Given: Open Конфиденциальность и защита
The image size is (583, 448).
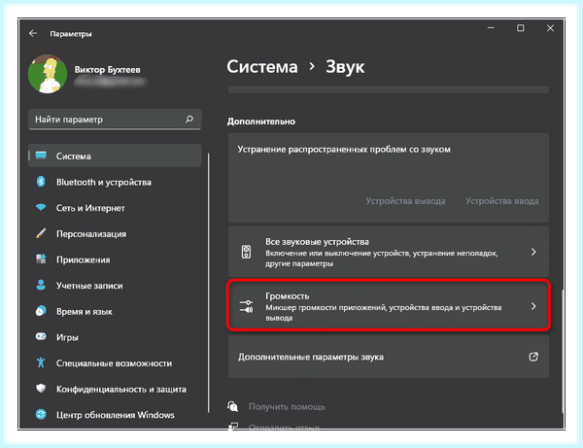Looking at the screenshot, I should coord(115,389).
